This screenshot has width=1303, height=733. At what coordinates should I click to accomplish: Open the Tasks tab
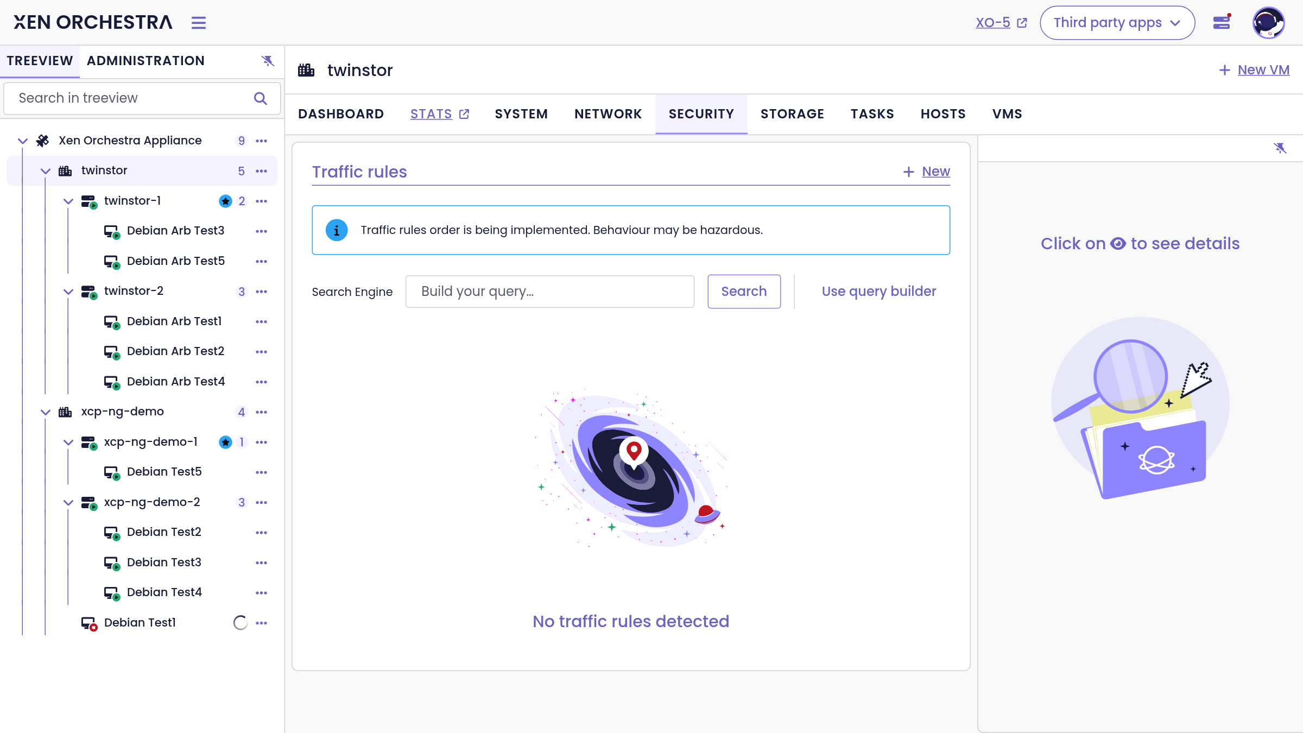[872, 114]
